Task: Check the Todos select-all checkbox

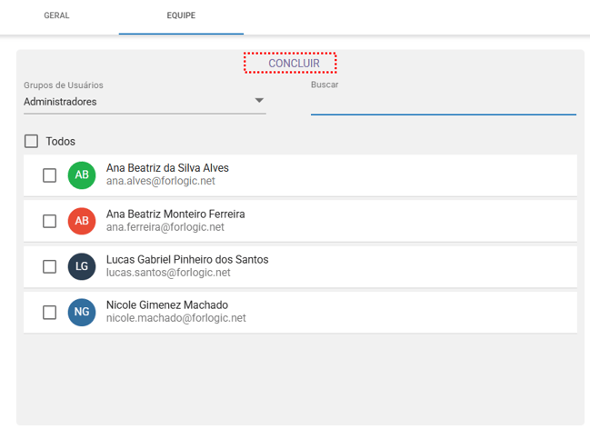Action: pyautogui.click(x=32, y=141)
